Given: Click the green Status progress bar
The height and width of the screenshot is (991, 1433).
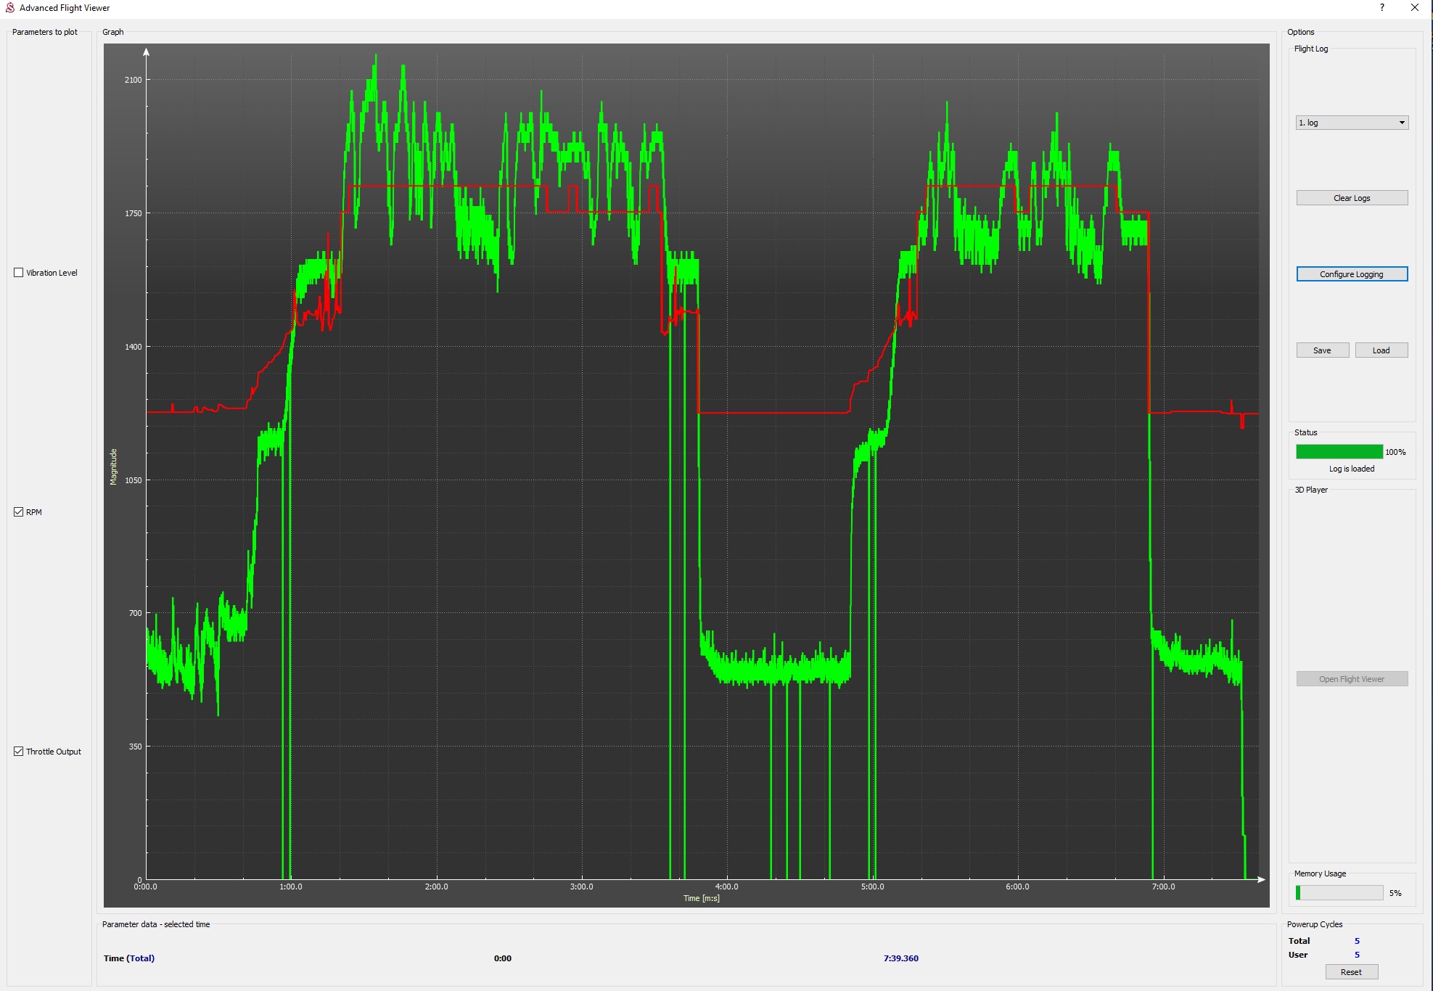Looking at the screenshot, I should [x=1339, y=452].
